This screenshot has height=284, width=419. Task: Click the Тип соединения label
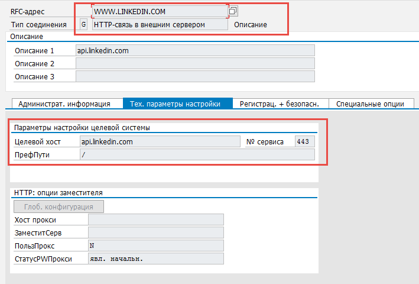[39, 25]
